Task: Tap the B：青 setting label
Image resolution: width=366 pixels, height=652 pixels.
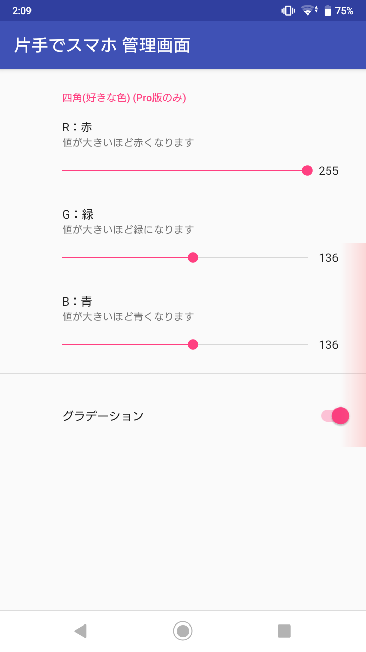Action: (x=77, y=302)
